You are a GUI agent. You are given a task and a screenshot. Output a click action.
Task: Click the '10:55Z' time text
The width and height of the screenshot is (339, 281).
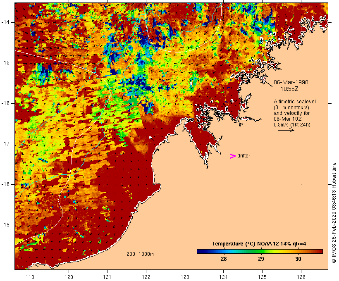(x=289, y=89)
